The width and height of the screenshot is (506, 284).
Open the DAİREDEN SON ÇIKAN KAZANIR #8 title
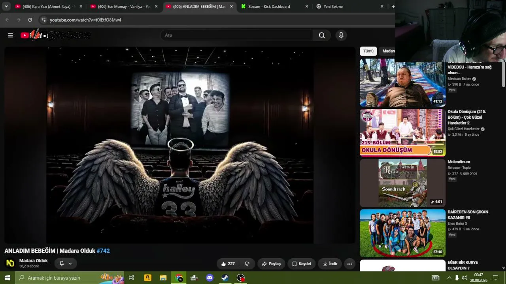point(468,215)
